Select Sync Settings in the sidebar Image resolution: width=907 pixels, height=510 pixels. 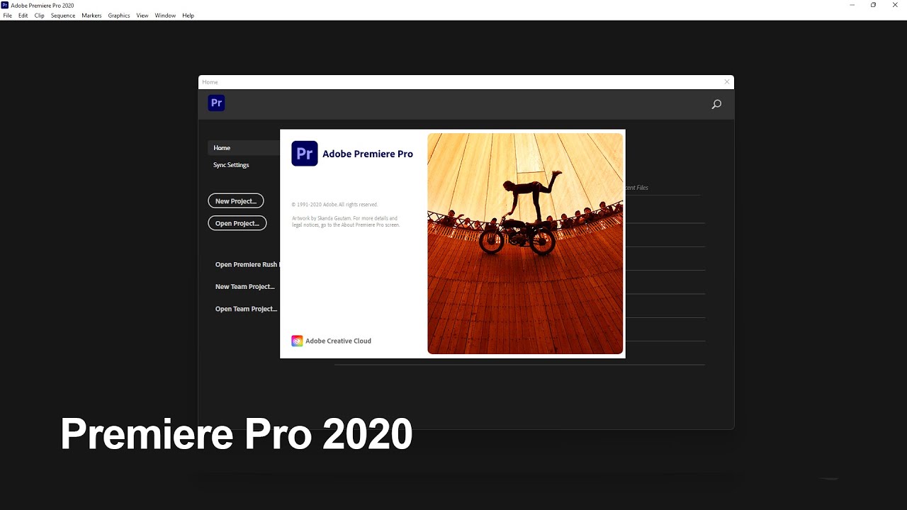[x=231, y=165]
